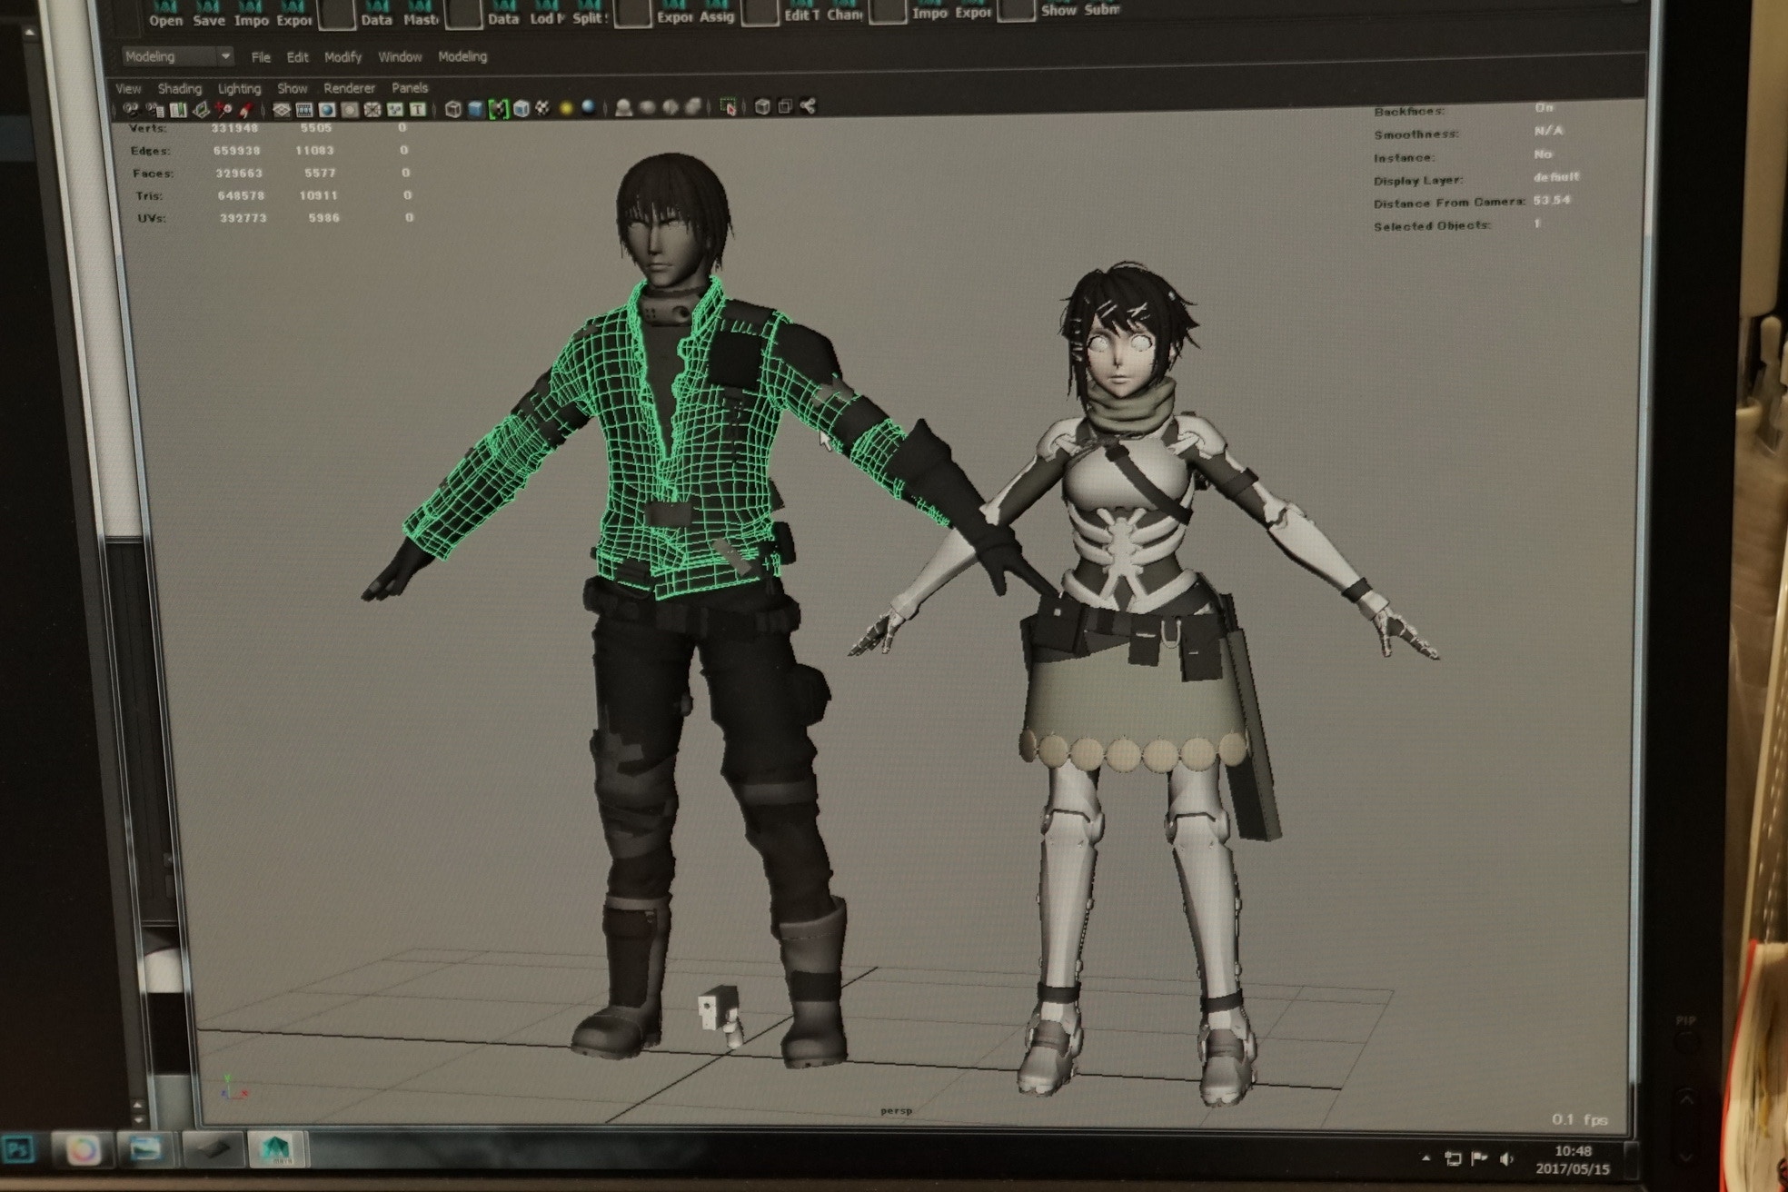Click the UVs count 392773
The width and height of the screenshot is (1788, 1192).
[243, 218]
